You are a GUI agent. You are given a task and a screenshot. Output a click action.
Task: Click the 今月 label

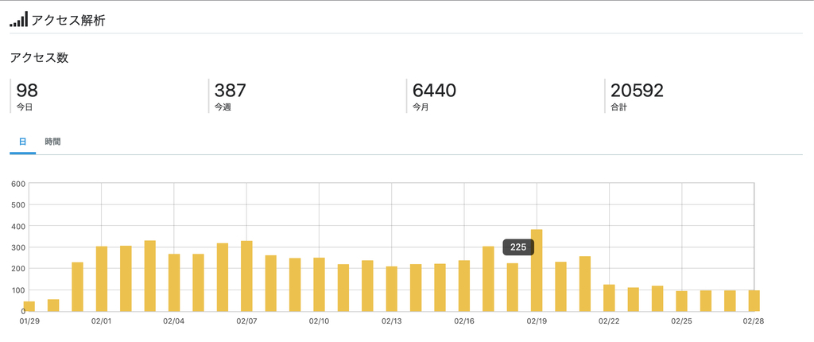tap(421, 108)
